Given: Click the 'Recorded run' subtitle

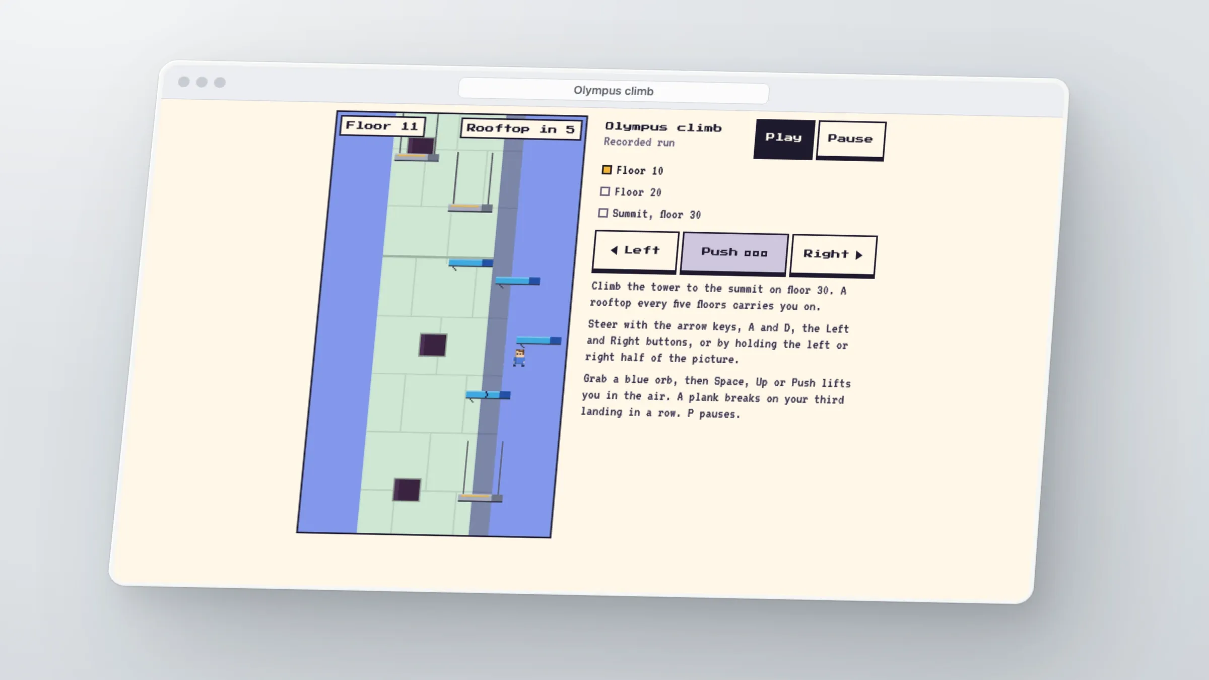Looking at the screenshot, I should pyautogui.click(x=639, y=143).
